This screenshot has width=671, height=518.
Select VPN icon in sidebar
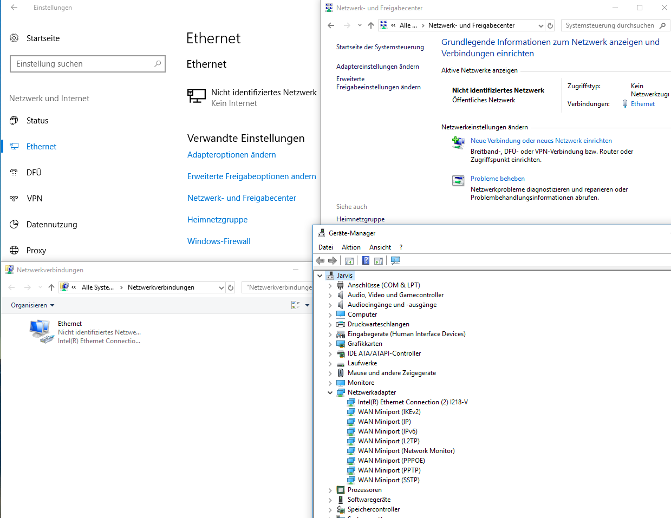[x=14, y=198]
